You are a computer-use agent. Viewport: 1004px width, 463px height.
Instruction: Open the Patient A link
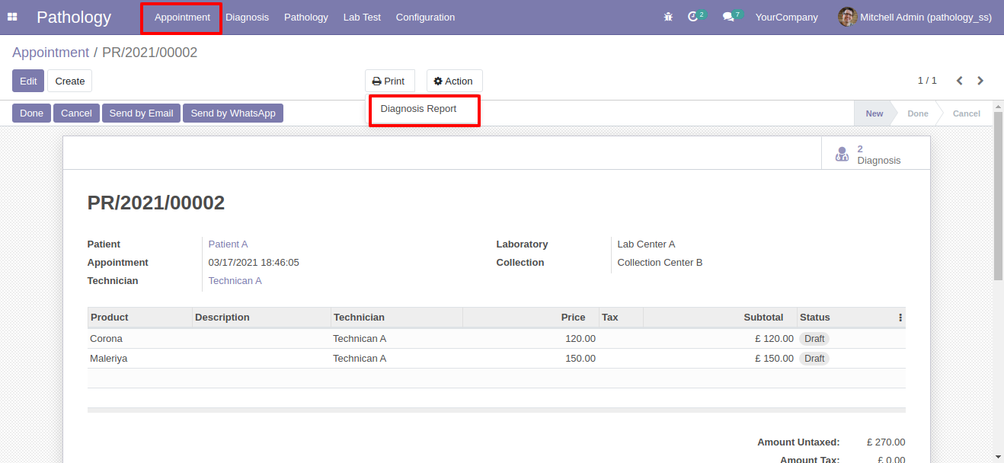[228, 244]
